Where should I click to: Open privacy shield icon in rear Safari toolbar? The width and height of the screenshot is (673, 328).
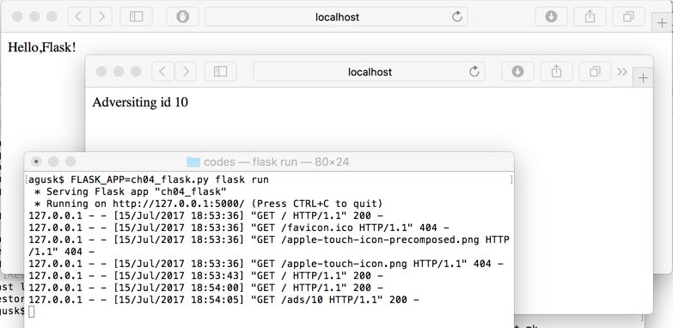183,16
